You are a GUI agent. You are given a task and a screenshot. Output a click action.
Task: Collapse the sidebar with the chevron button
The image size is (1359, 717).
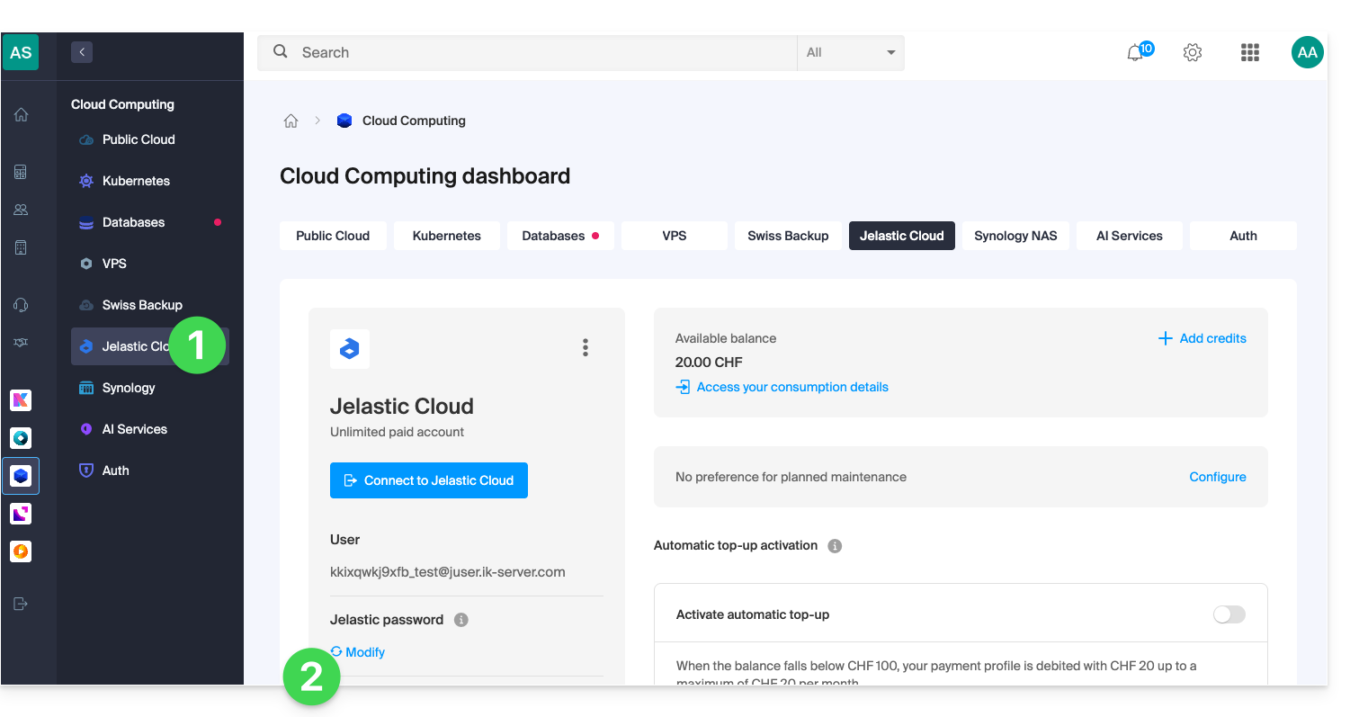(82, 52)
